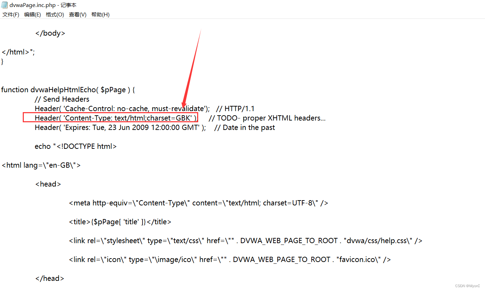Click the help.css stylesheet link line
This screenshot has height=291, width=485.
click(x=245, y=240)
